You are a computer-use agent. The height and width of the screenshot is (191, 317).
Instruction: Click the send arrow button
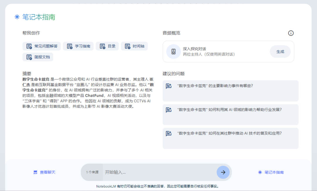[223, 172]
